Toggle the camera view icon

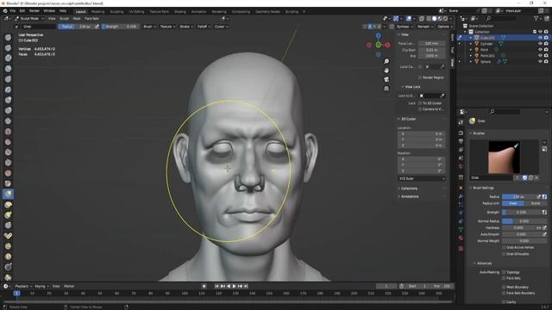click(386, 79)
